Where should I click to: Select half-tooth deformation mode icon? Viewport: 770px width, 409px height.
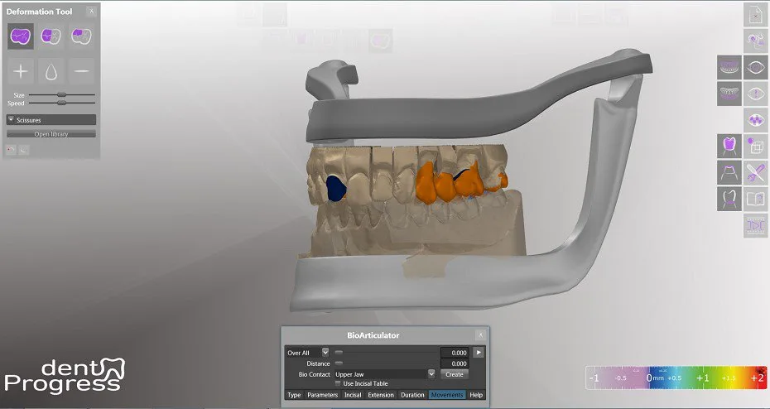51,36
